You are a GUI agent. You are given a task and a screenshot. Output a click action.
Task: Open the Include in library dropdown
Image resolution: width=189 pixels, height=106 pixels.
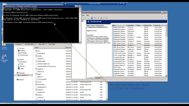(x=30, y=44)
